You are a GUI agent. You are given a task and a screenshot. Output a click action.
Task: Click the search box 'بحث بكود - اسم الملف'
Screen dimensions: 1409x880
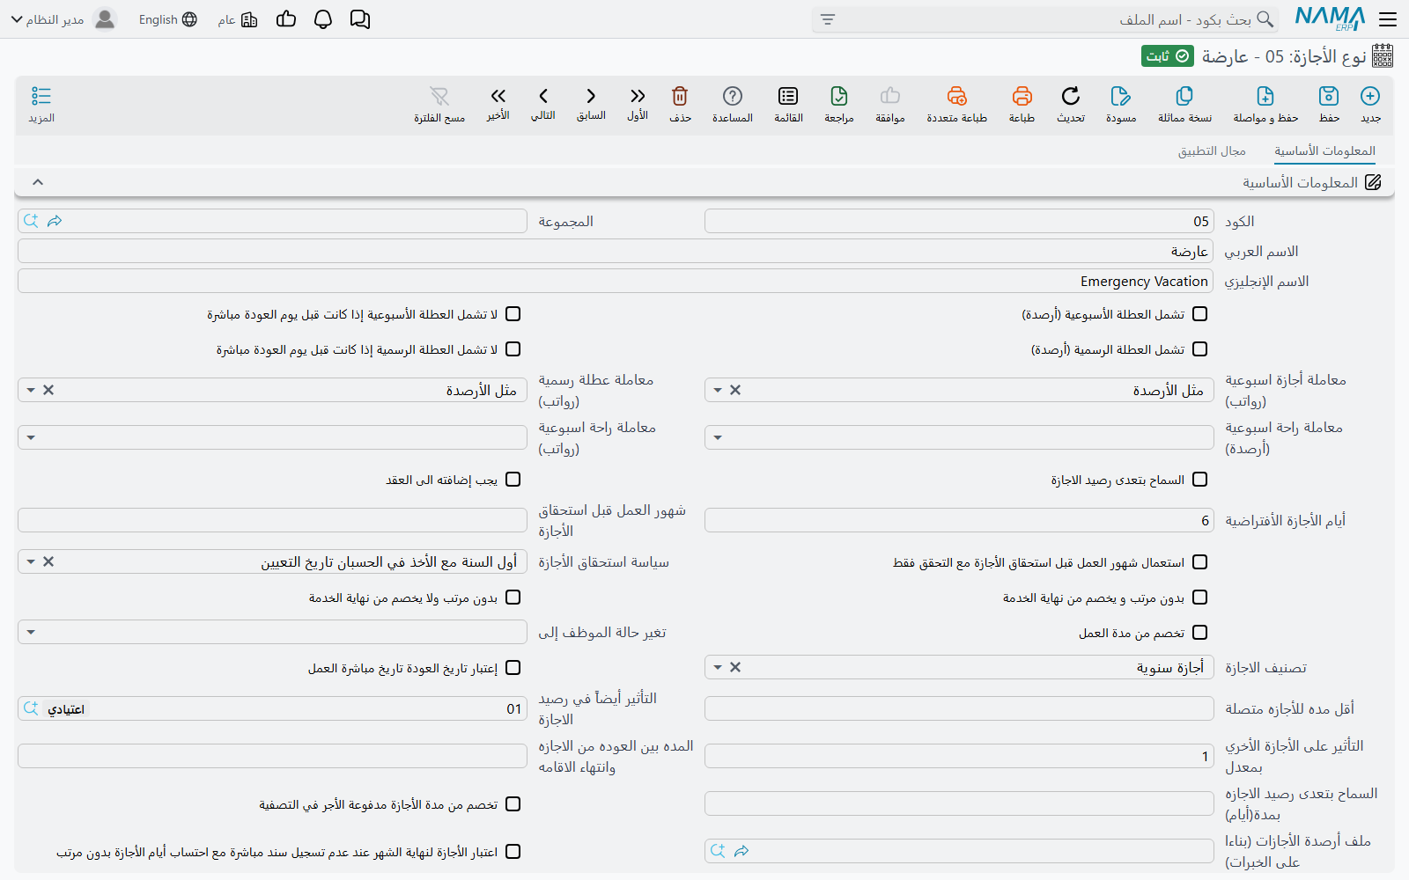tap(1044, 19)
